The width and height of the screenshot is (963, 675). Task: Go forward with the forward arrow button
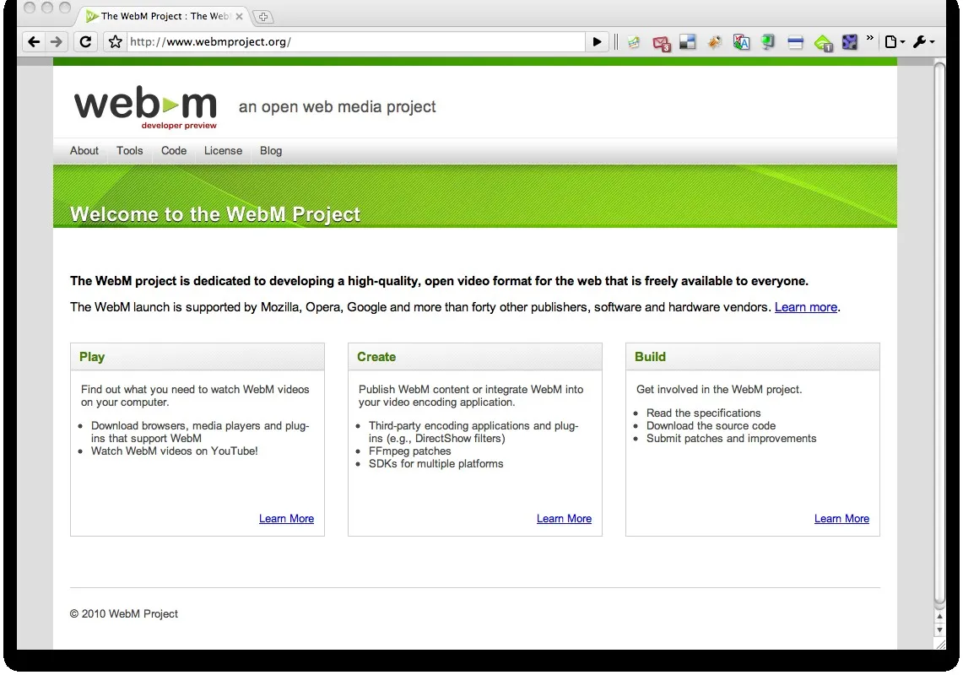point(56,41)
